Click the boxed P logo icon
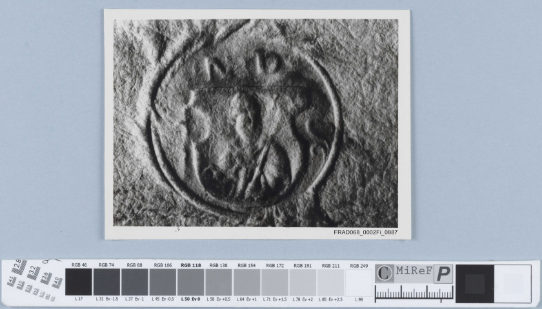542x309 pixels. 443,273
